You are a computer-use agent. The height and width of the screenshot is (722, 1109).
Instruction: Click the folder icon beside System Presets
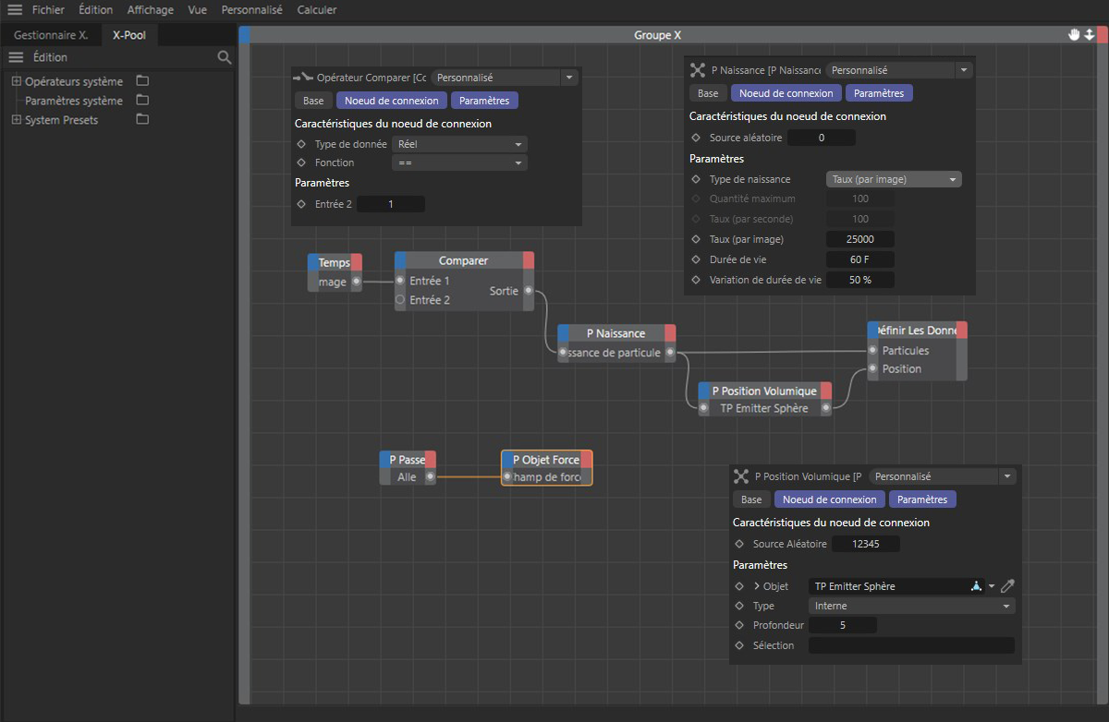[142, 120]
